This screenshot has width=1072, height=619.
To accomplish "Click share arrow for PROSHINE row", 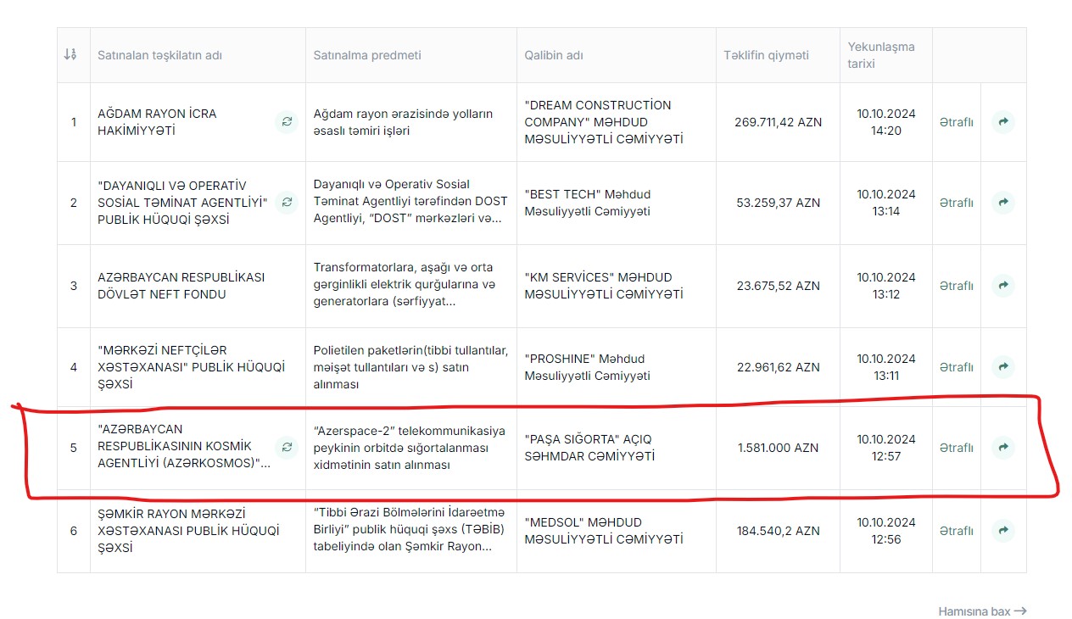I will pos(1003,367).
